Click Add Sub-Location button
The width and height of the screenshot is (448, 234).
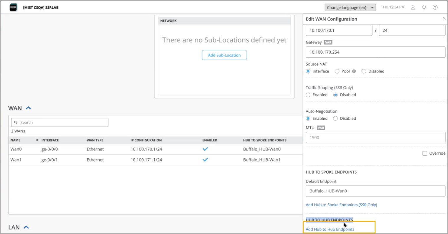(224, 55)
